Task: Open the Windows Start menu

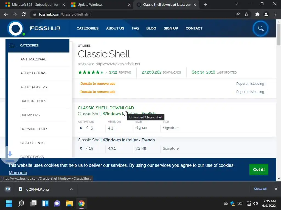Action: [x=9, y=203]
